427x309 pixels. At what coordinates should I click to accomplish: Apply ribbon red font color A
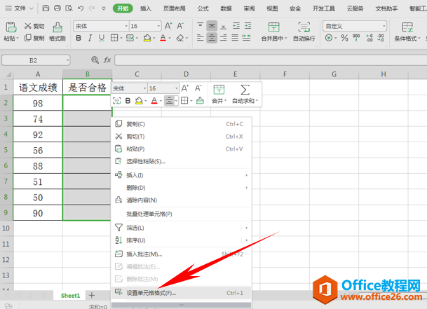(163, 38)
